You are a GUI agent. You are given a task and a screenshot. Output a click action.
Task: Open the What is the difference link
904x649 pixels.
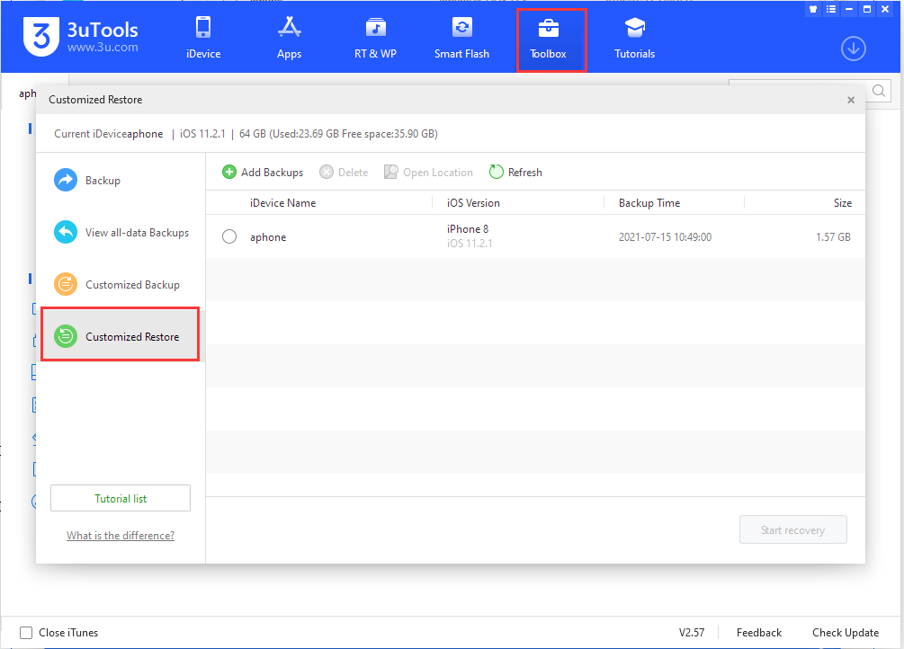coord(121,536)
